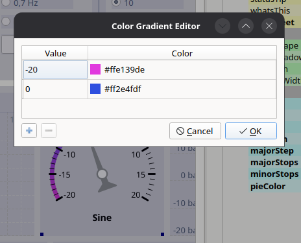
Task: Click the Value column header
Action: (55, 53)
